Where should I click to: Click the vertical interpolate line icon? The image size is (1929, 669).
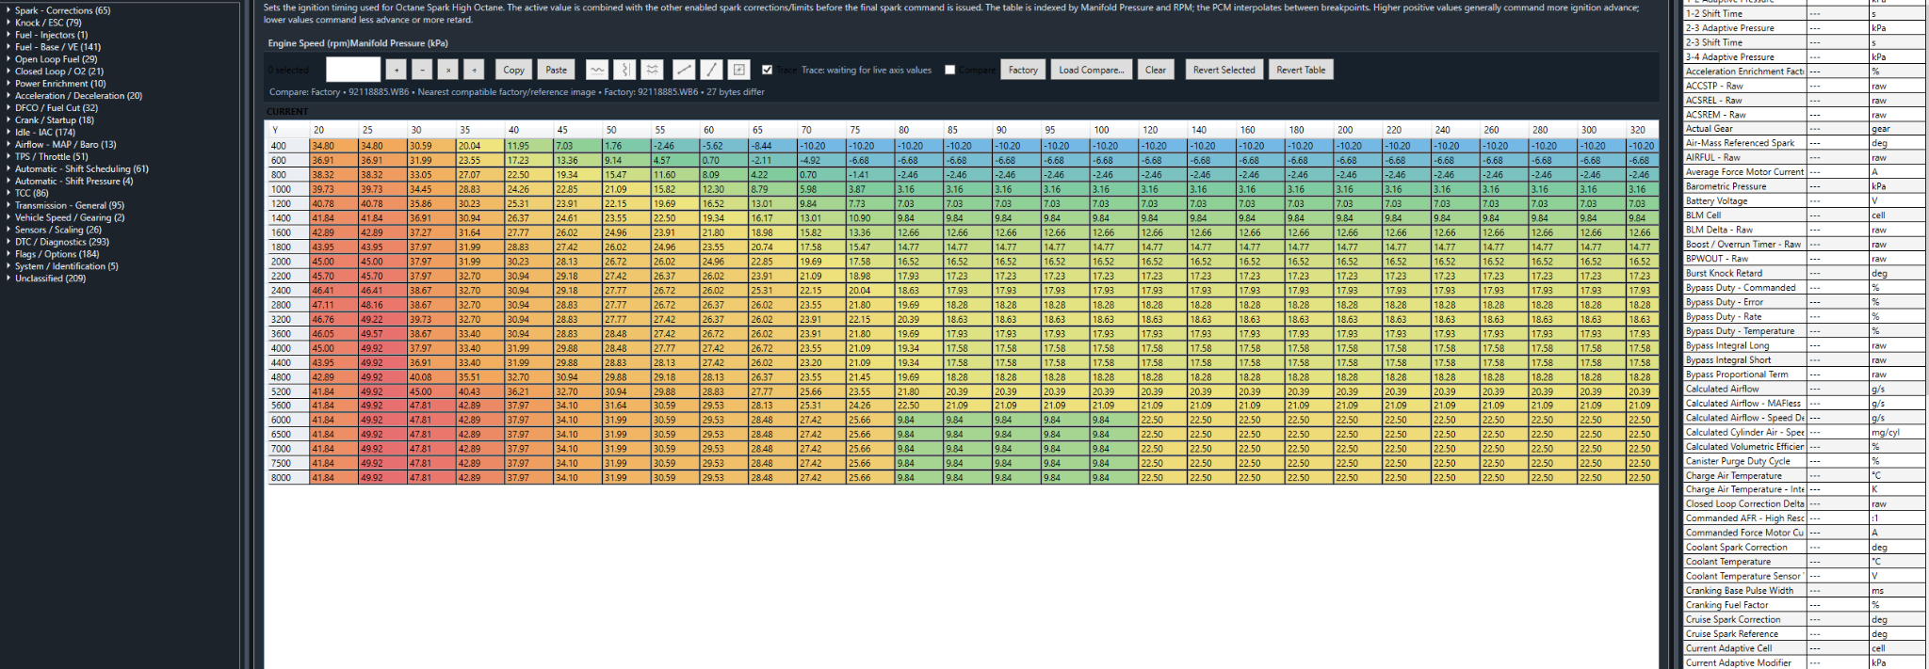click(x=712, y=70)
